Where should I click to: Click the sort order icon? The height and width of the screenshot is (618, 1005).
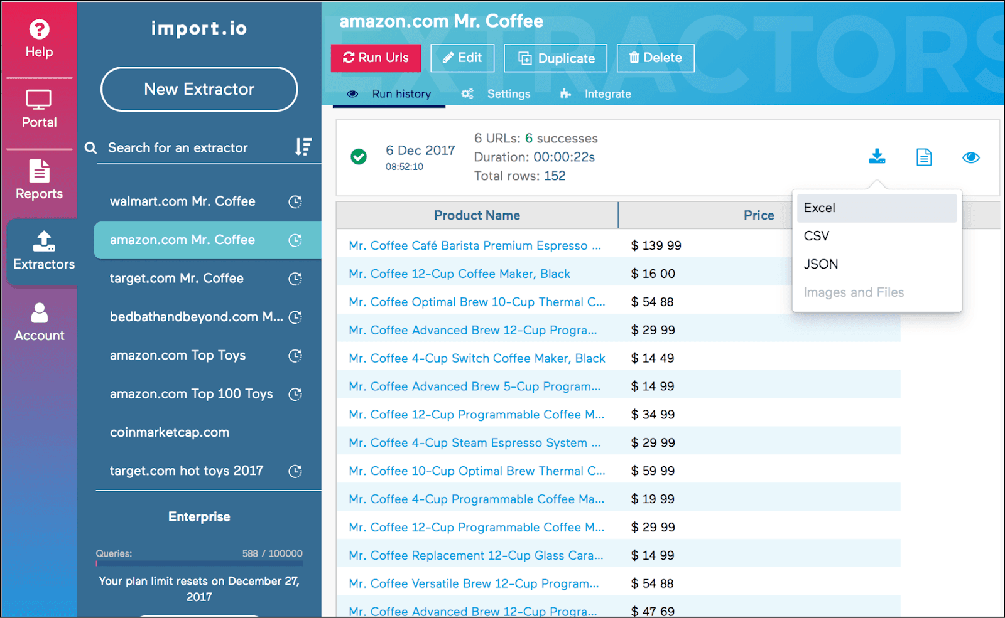[303, 147]
